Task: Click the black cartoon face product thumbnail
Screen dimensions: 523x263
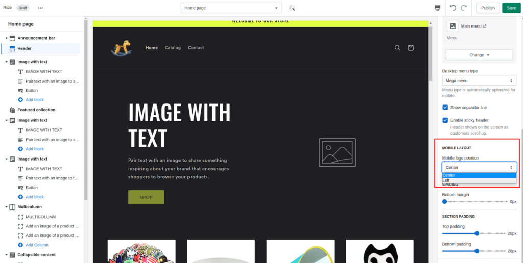Action: 379,251
